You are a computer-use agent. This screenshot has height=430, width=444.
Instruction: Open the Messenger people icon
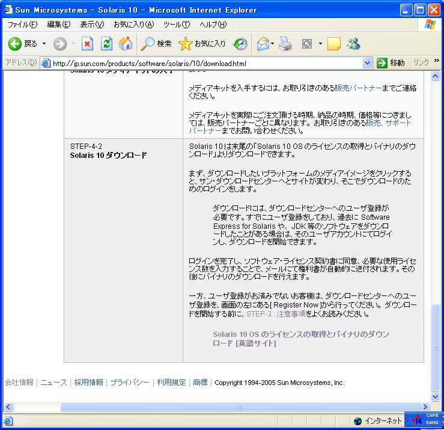(353, 44)
